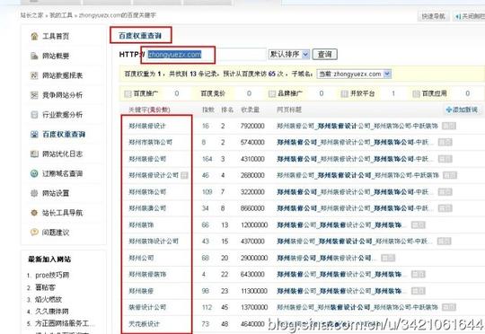Open keyword link 郑州装修设计
Image resolution: width=485 pixels, height=334 pixels.
pyautogui.click(x=147, y=126)
